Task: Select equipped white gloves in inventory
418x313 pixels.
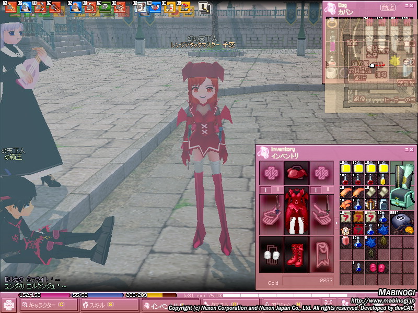Action: pos(271,255)
